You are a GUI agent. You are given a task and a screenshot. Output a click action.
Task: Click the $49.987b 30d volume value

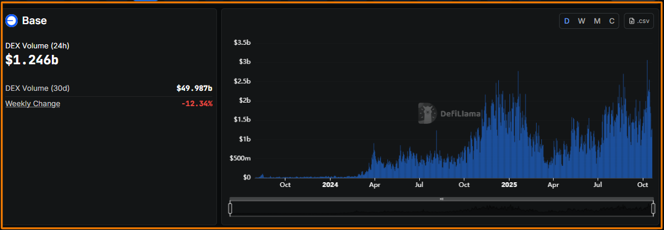(x=195, y=88)
